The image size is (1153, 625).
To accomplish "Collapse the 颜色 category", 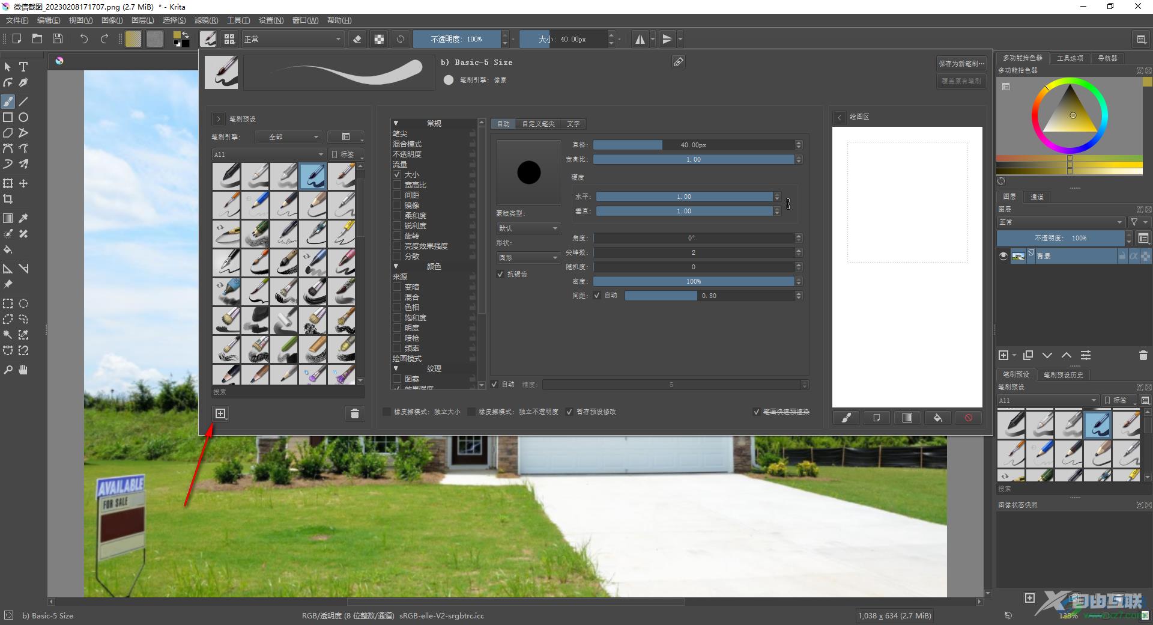I will pos(396,266).
